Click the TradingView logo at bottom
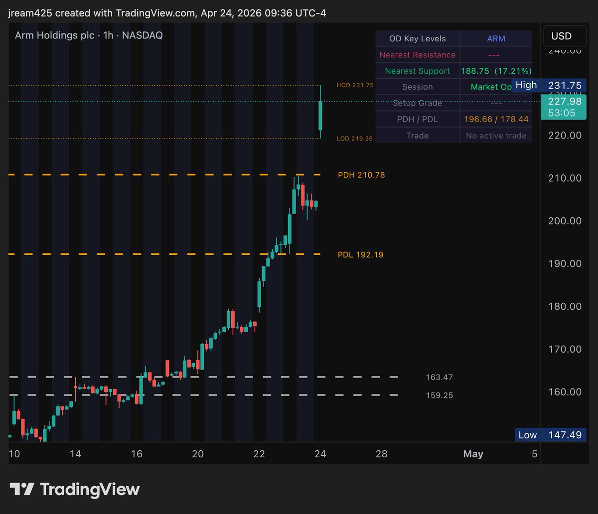 [x=75, y=489]
